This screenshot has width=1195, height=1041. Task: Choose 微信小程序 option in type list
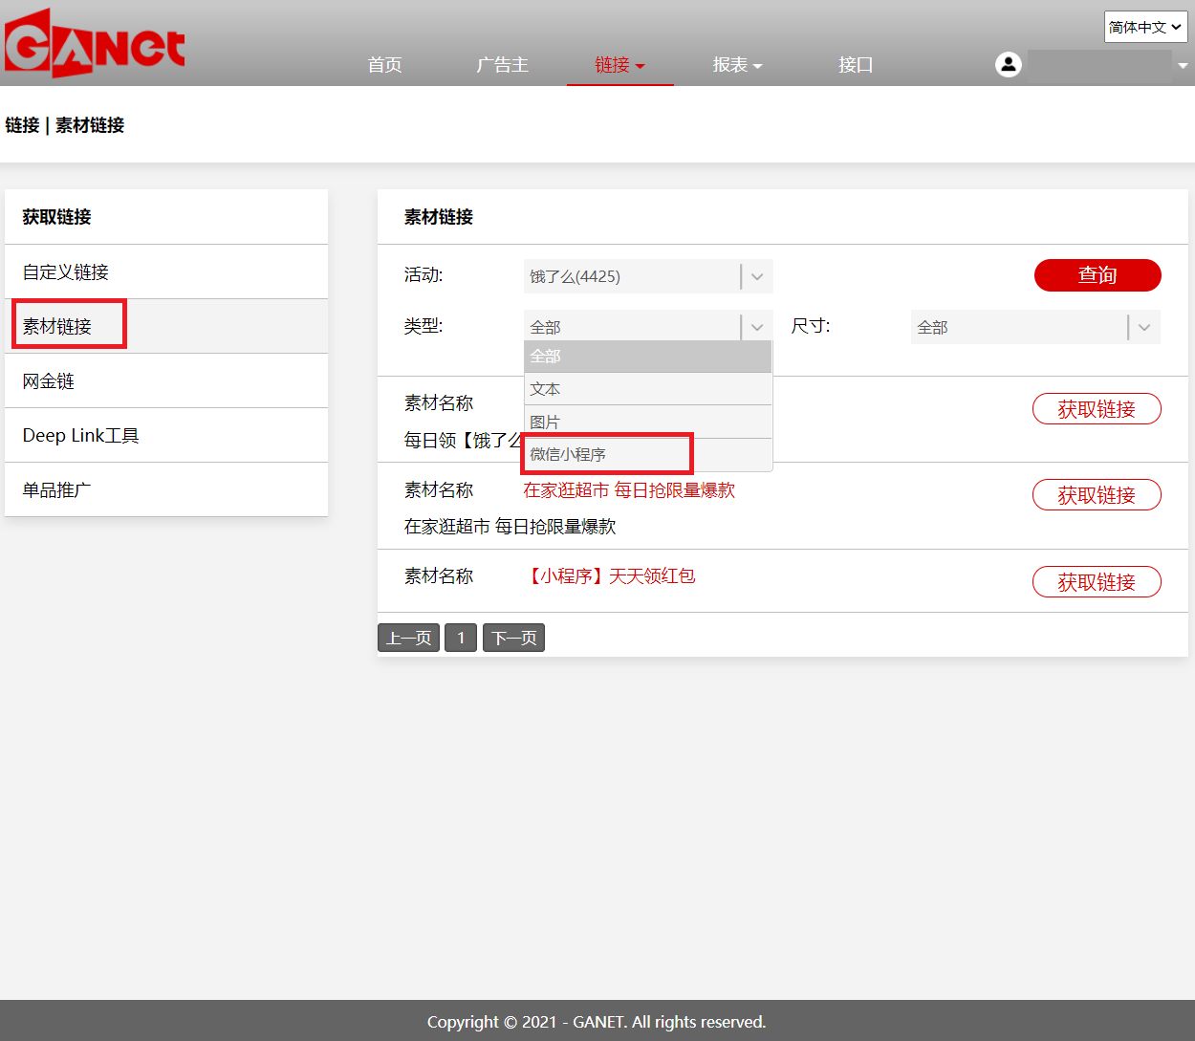tap(648, 454)
